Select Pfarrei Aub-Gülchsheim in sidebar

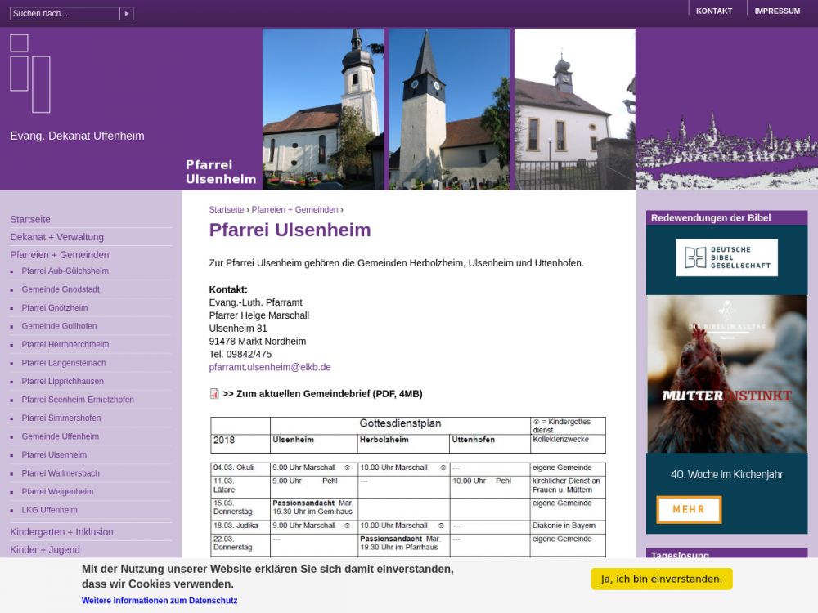click(65, 271)
